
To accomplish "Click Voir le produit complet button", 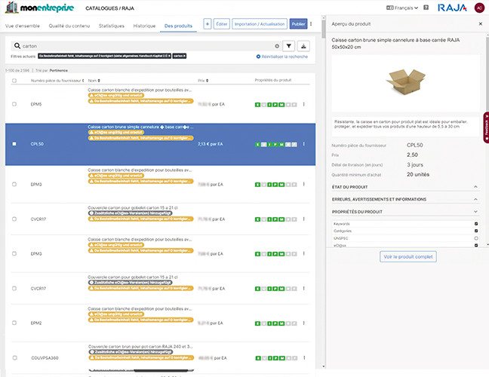I will coord(408,256).
